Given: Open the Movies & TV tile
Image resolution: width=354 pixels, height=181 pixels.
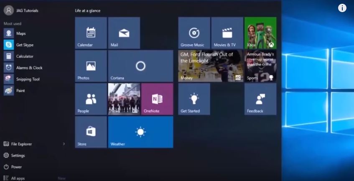Looking at the screenshot, I should click(227, 33).
